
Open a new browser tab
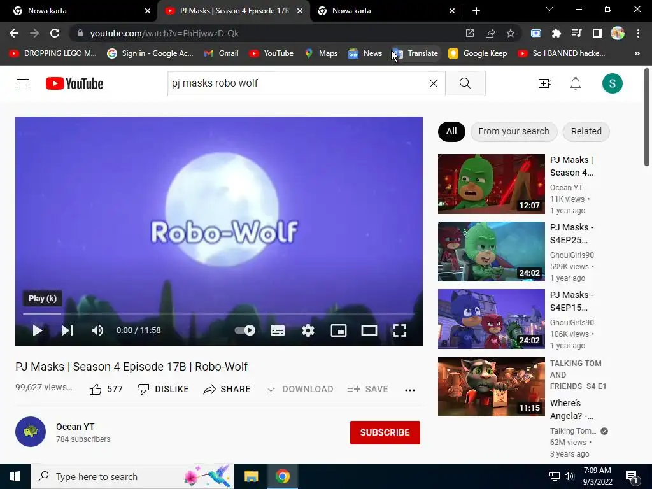(x=476, y=11)
